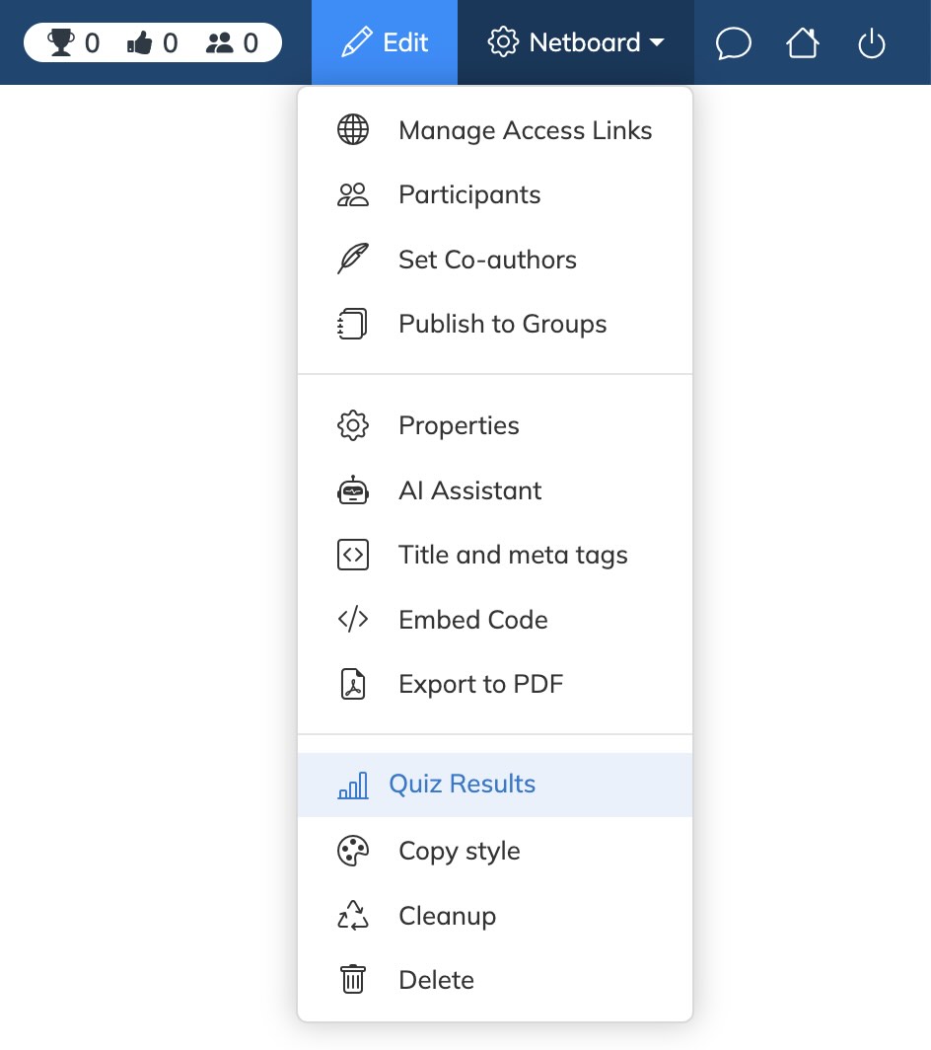Select Manage Access Links menu item

pos(495,130)
